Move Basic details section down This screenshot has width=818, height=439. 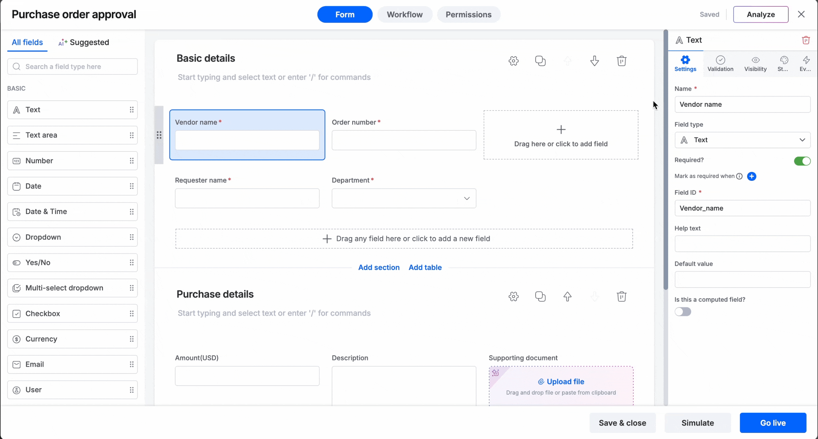click(x=594, y=61)
